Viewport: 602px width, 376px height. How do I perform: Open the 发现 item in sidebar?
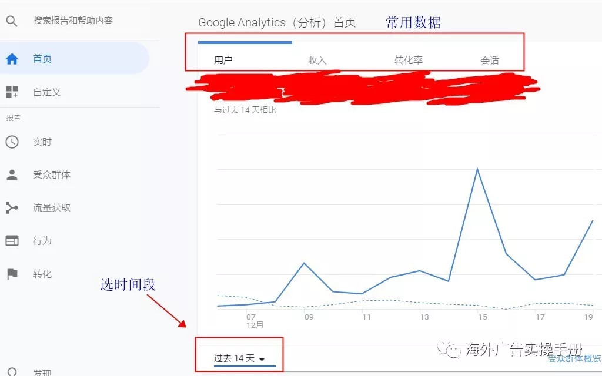pos(41,372)
